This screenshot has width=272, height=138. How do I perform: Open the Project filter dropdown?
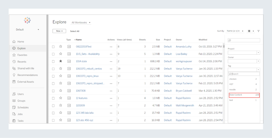coord(258,53)
